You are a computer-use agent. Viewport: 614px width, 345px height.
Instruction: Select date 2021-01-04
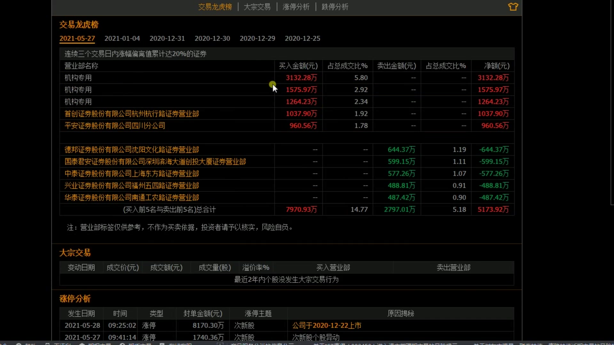122,38
